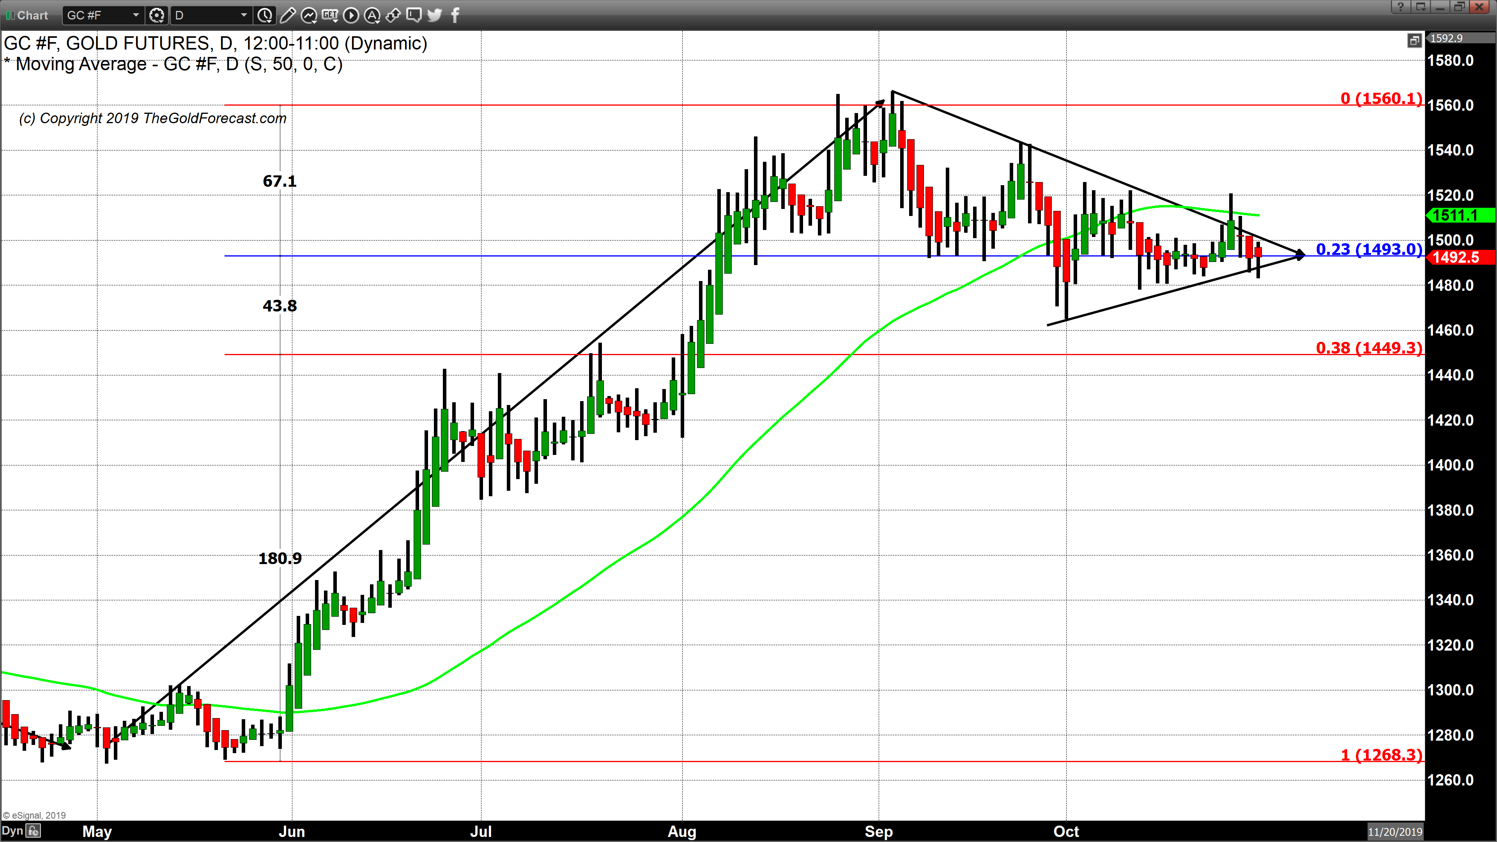
Task: Open the comment speech bubble icon
Action: click(414, 15)
